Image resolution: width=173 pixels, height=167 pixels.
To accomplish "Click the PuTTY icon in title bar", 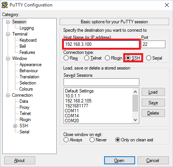I will coord(5,5).
